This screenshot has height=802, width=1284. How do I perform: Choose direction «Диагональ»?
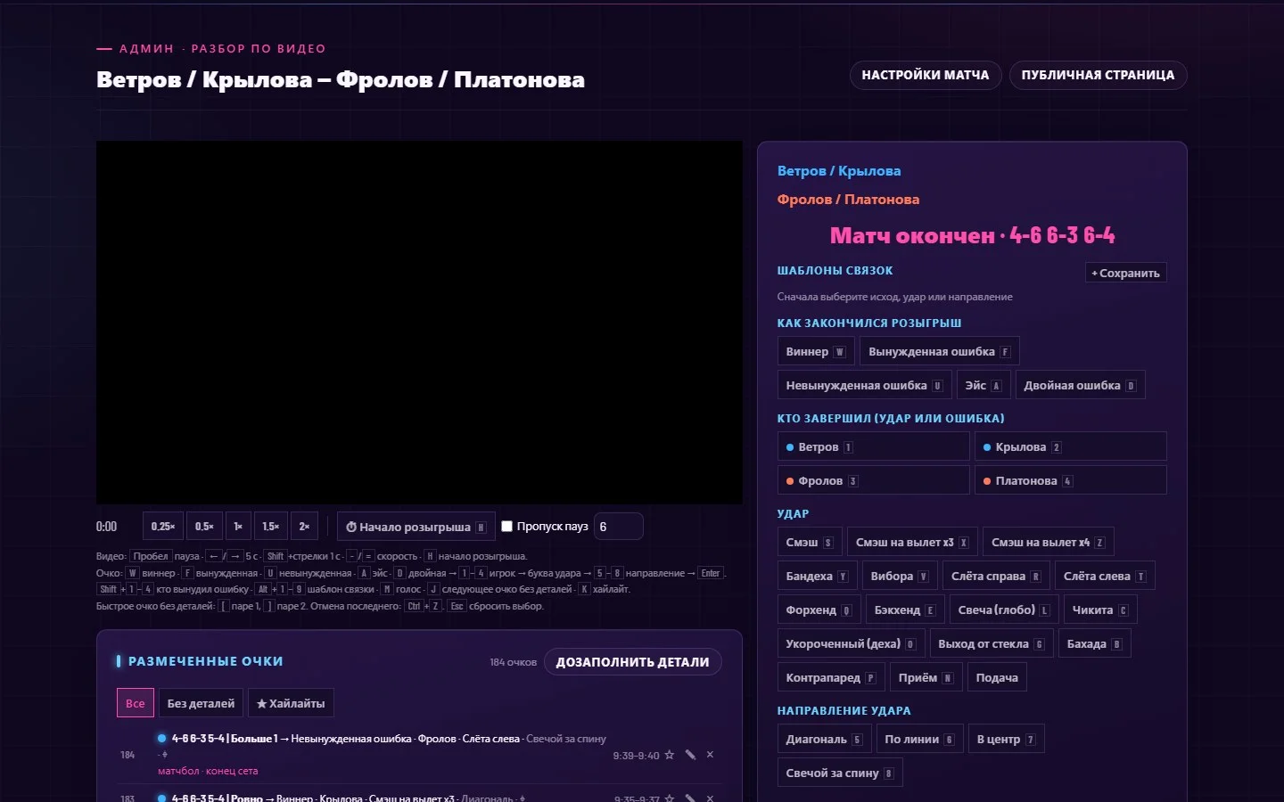click(825, 739)
